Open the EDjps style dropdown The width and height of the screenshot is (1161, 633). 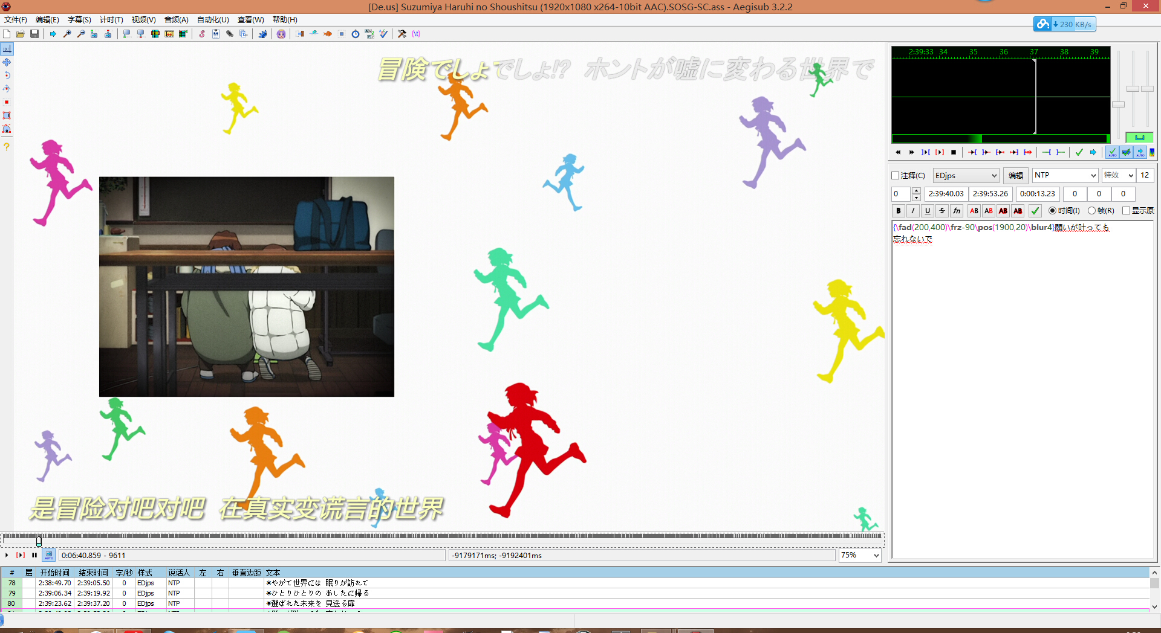(x=966, y=176)
